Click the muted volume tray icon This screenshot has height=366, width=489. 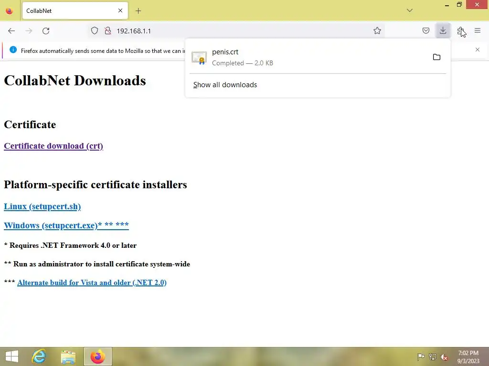point(444,357)
